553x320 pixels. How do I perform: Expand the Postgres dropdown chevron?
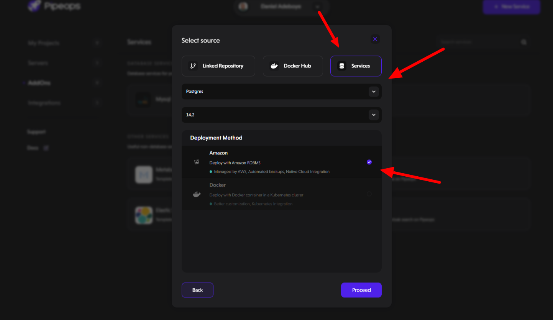coord(374,92)
